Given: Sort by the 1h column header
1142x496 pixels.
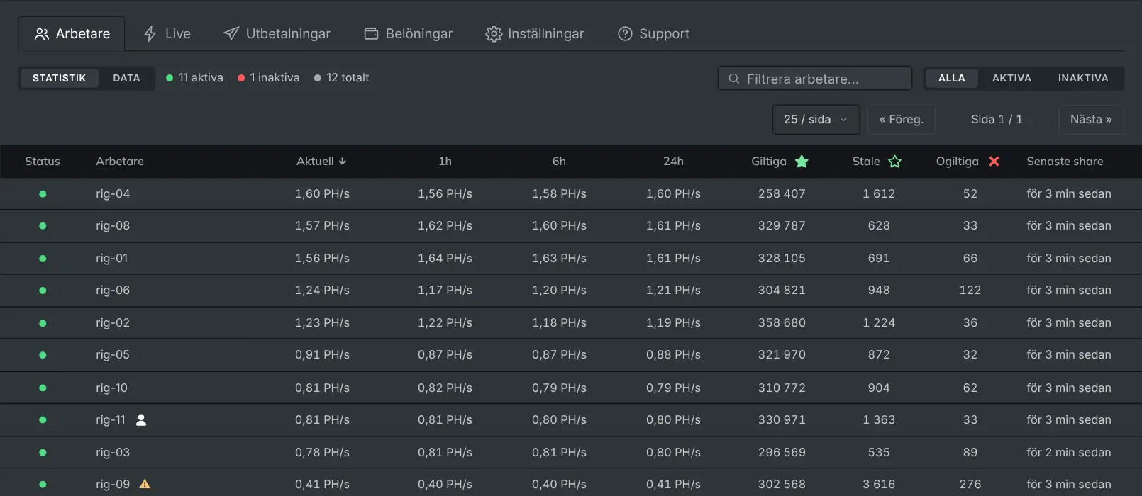Looking at the screenshot, I should coord(445,162).
